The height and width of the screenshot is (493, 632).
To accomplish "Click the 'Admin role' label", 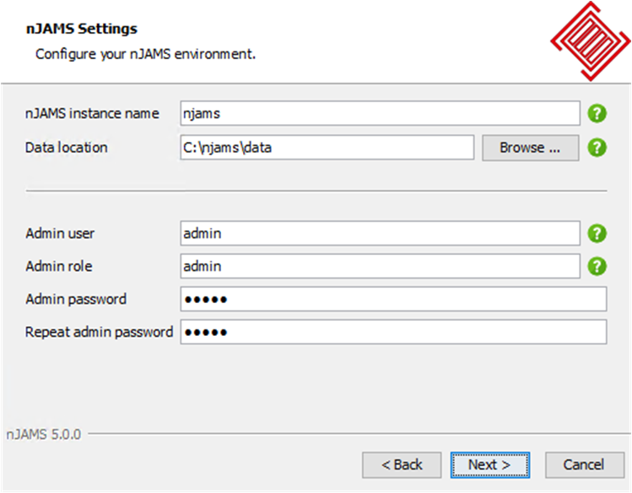I will tap(59, 267).
